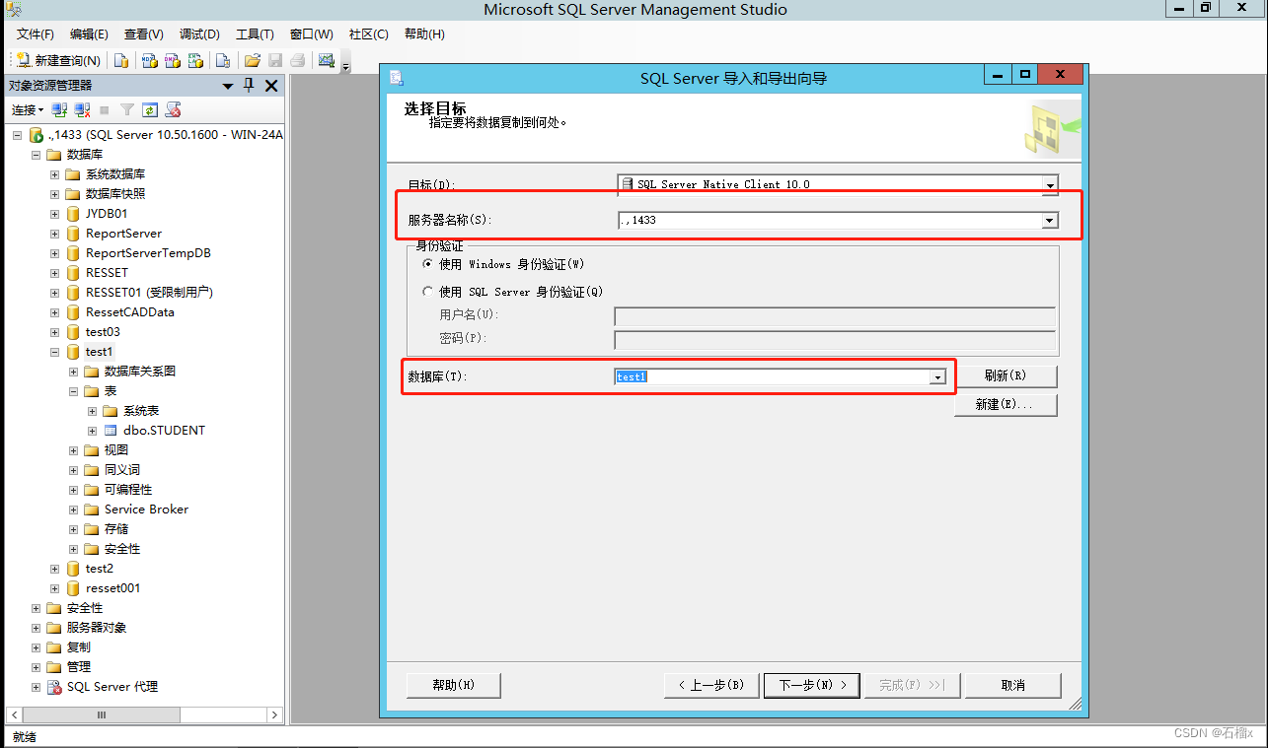The height and width of the screenshot is (748, 1268).
Task: Collapse the 数据库 folder node
Action: pyautogui.click(x=37, y=155)
